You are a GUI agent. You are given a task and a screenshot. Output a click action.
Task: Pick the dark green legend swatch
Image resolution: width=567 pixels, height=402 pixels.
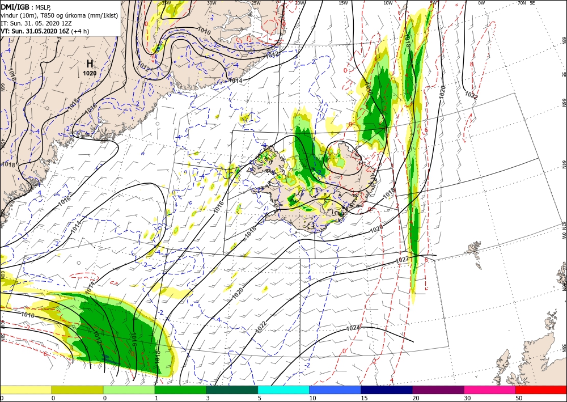(x=232, y=390)
